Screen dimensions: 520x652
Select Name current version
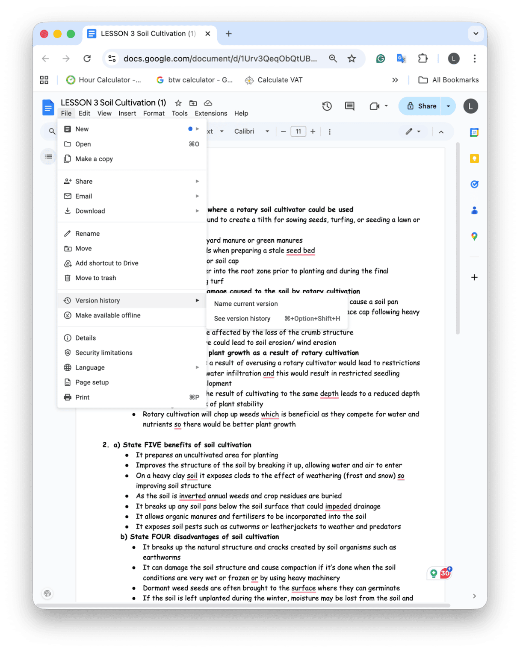coord(246,304)
